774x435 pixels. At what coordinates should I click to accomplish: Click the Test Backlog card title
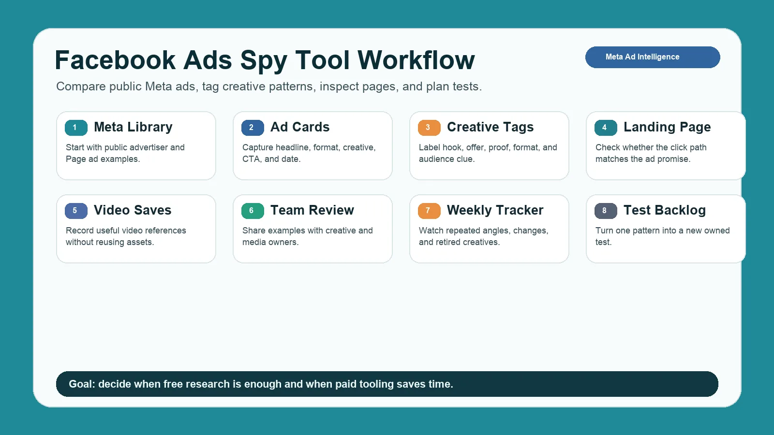tap(664, 210)
